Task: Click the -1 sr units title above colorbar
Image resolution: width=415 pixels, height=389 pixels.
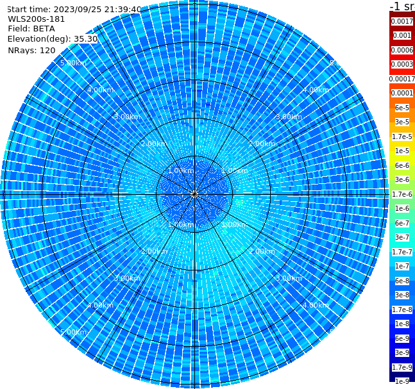Action: point(402,6)
